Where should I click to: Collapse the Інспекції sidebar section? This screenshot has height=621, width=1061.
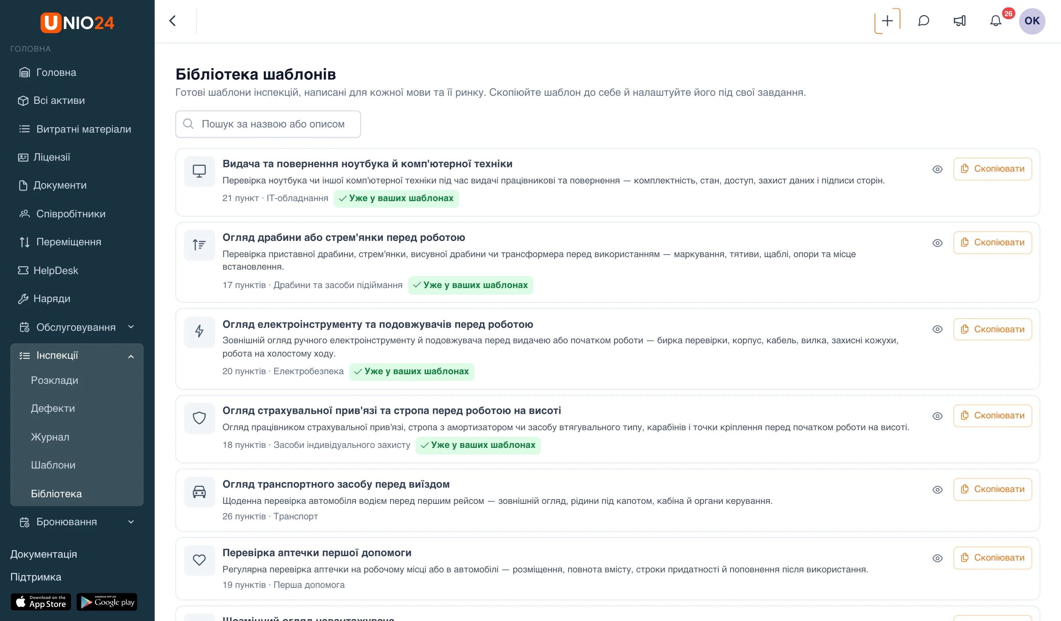tap(77, 355)
